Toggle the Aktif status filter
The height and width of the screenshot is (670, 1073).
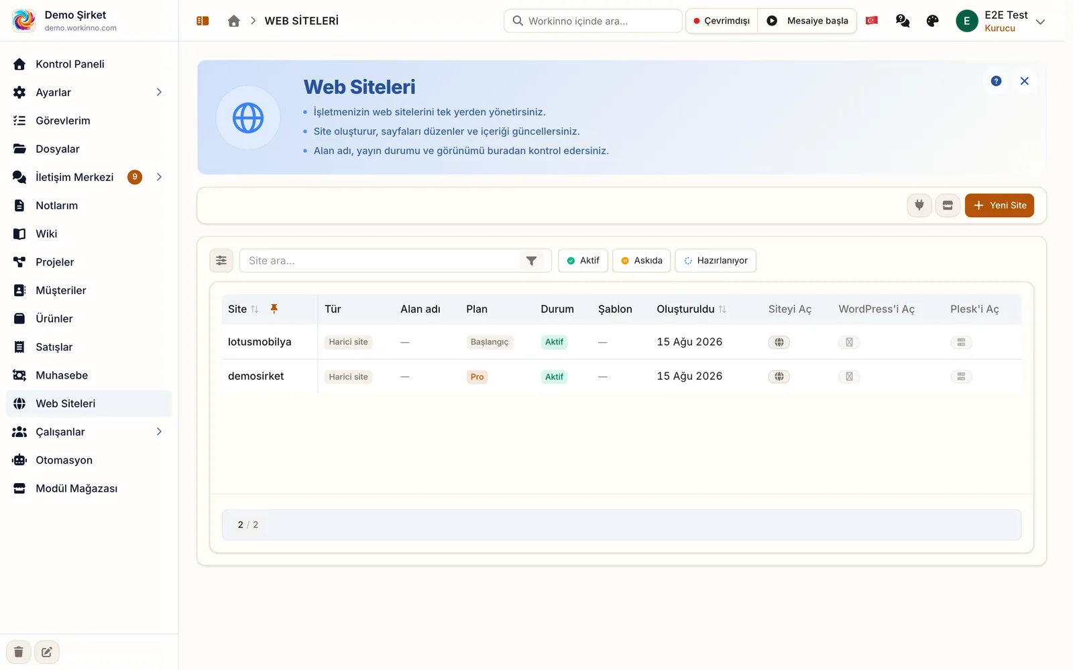(x=583, y=261)
